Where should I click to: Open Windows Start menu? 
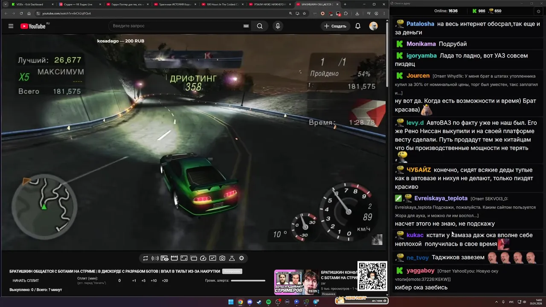(231, 302)
